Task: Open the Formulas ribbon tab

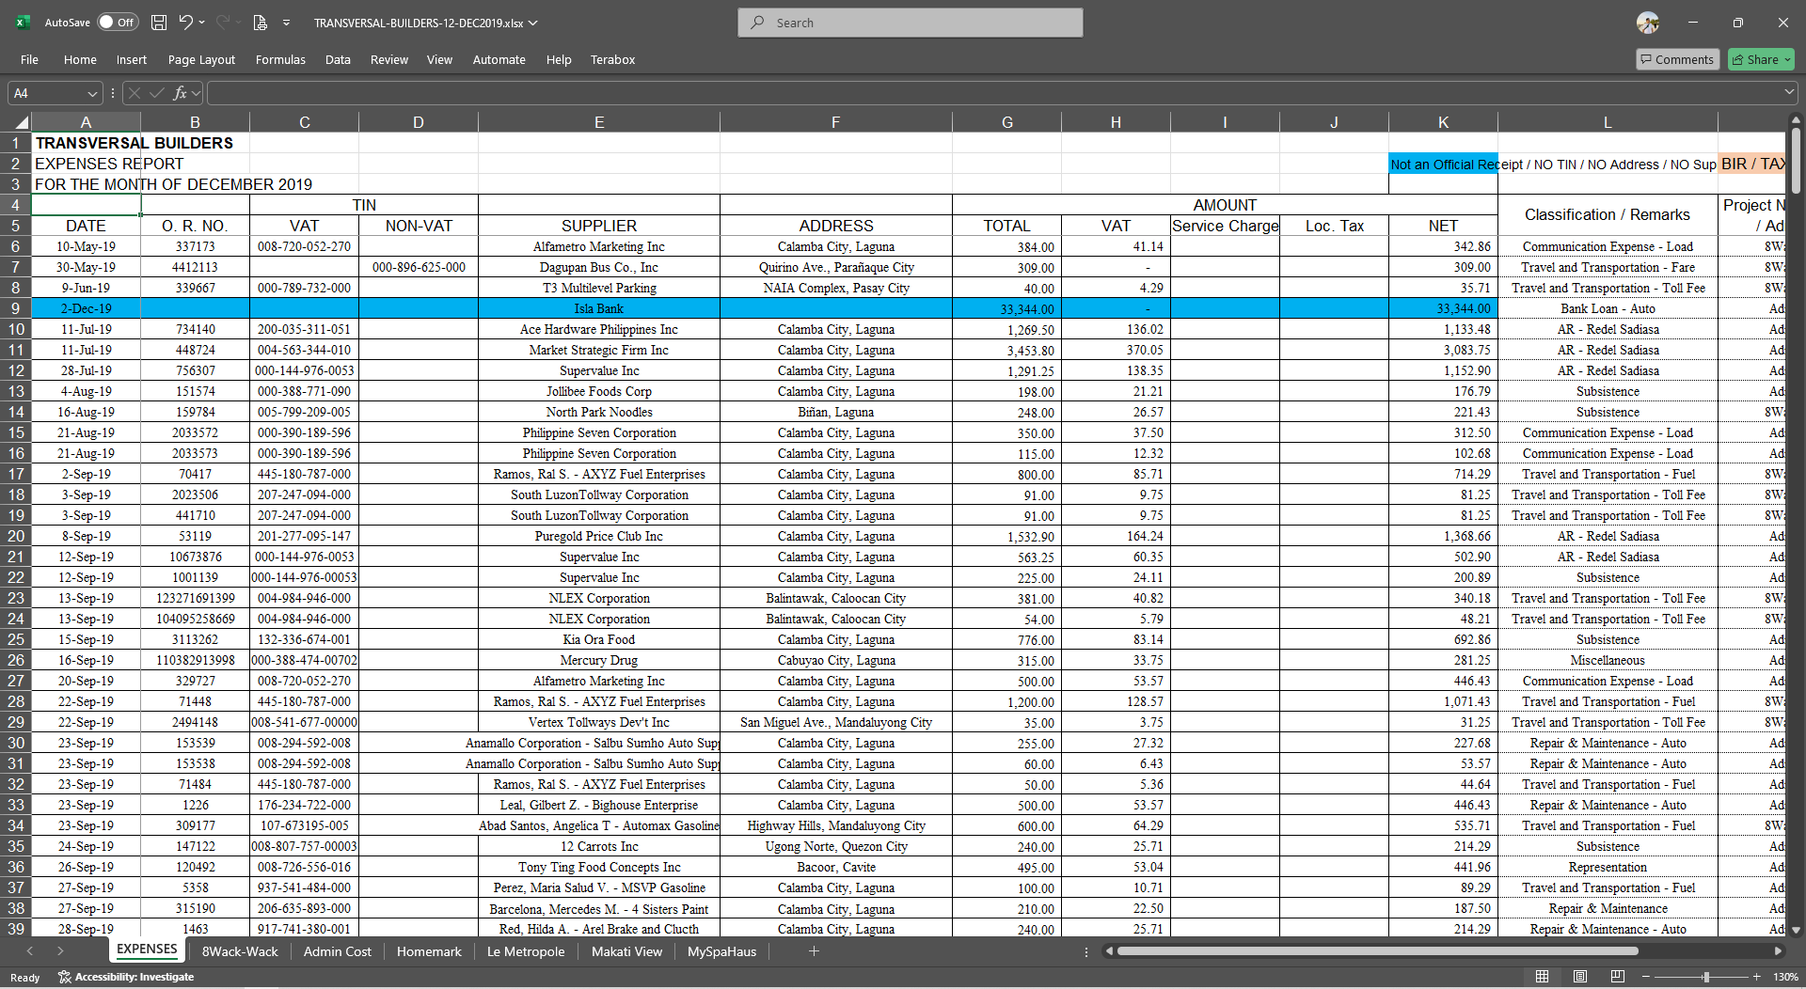Action: pos(280,59)
